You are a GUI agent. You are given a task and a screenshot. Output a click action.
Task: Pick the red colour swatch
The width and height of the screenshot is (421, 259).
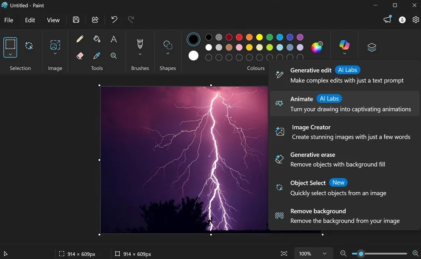(239, 37)
